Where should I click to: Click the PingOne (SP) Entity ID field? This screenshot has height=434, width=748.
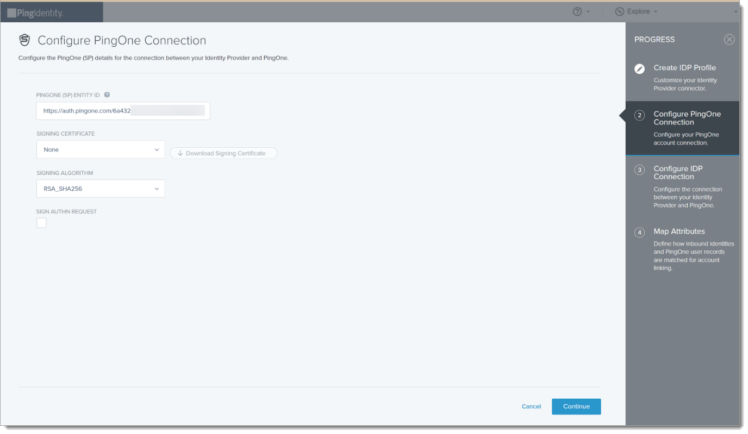[123, 111]
